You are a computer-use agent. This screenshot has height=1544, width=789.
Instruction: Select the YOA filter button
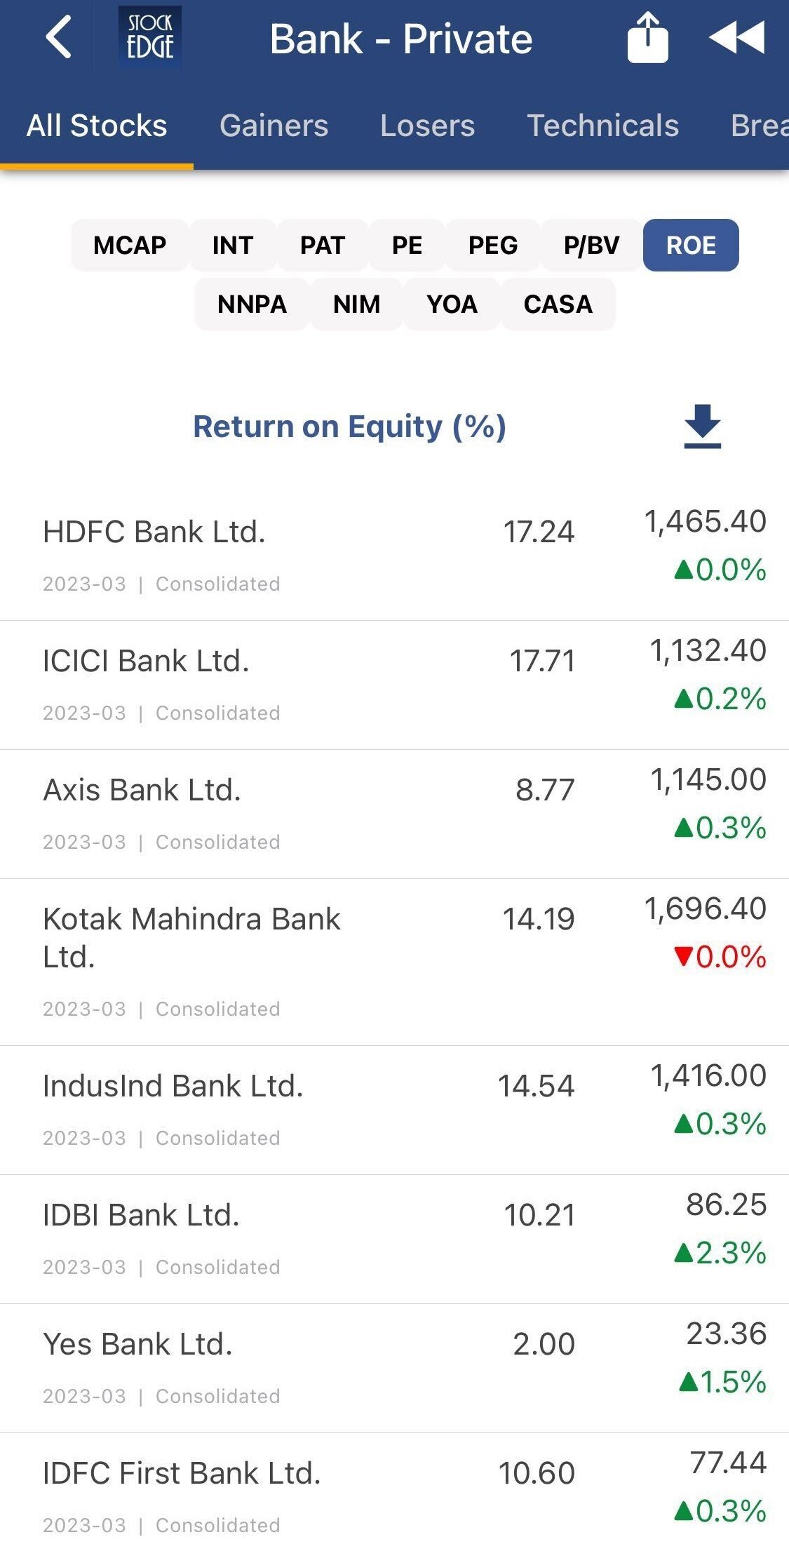pos(452,304)
